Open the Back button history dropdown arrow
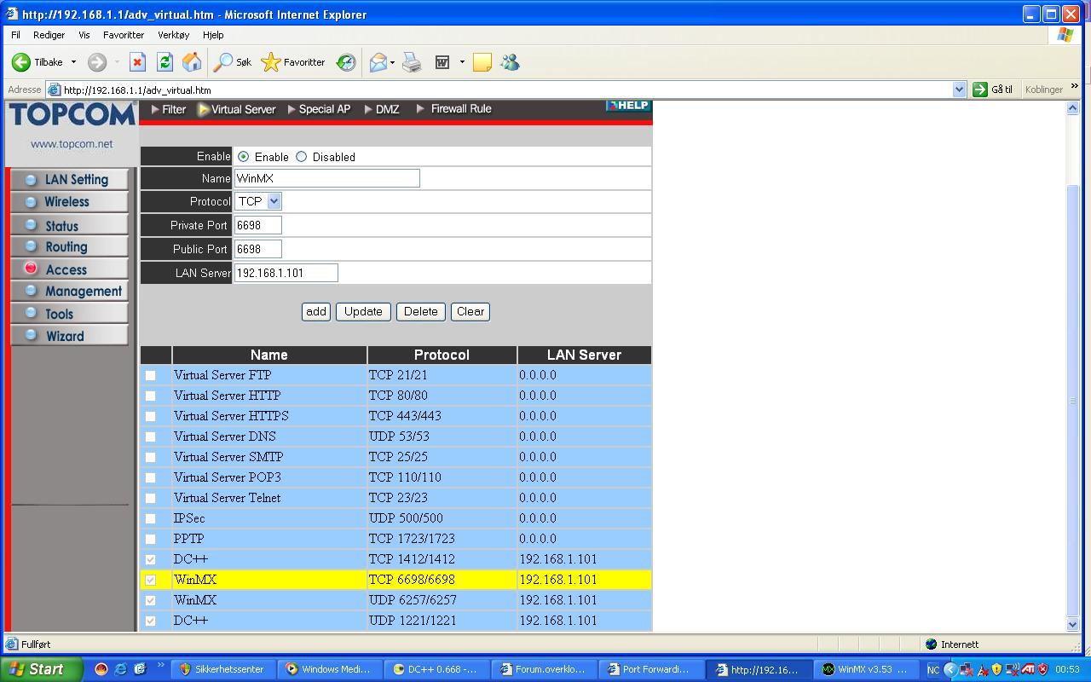The image size is (1091, 682). pyautogui.click(x=73, y=62)
